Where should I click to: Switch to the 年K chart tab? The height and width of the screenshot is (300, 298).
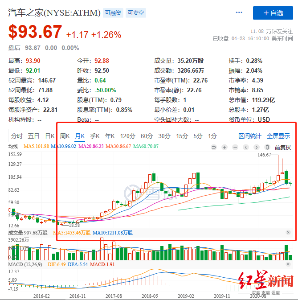pyautogui.click(x=110, y=136)
